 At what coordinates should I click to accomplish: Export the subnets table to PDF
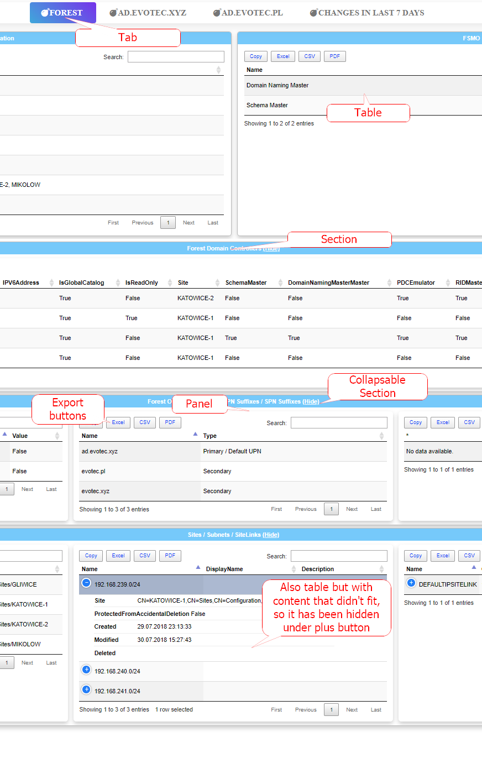170,556
